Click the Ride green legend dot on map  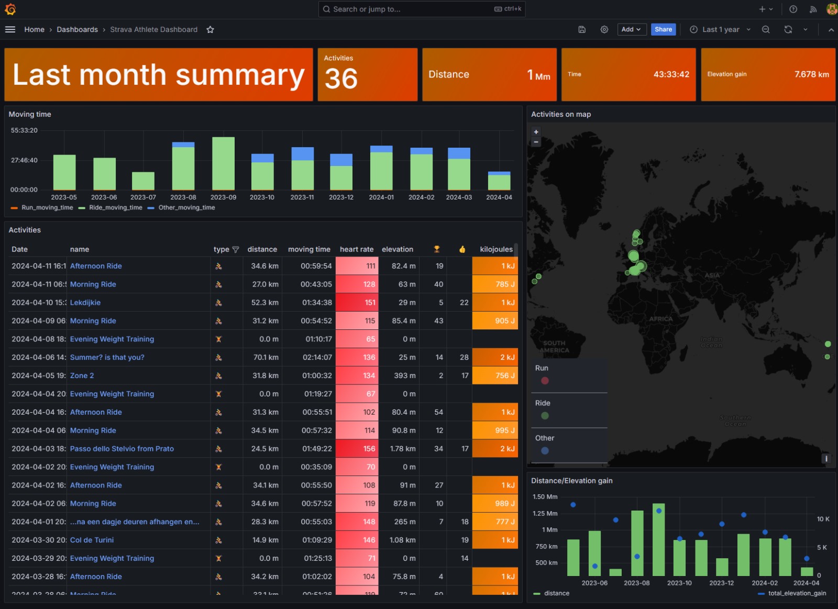[545, 416]
